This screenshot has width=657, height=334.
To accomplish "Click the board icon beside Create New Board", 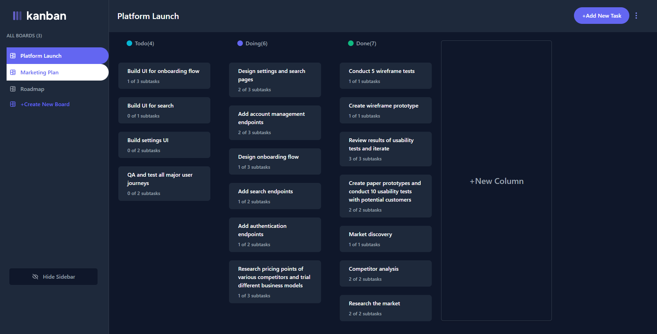I will [13, 104].
